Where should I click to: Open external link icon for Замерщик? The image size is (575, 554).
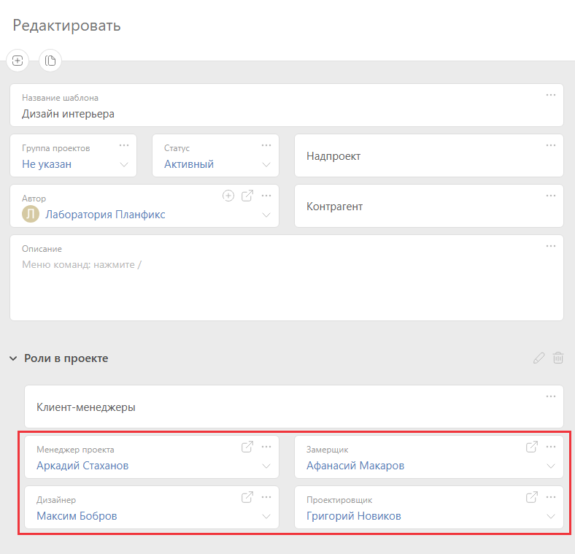[532, 447]
